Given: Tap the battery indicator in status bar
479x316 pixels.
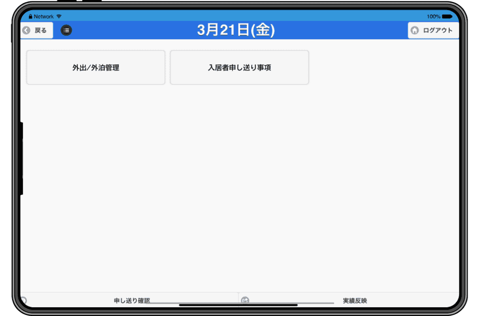Looking at the screenshot, I should (447, 17).
